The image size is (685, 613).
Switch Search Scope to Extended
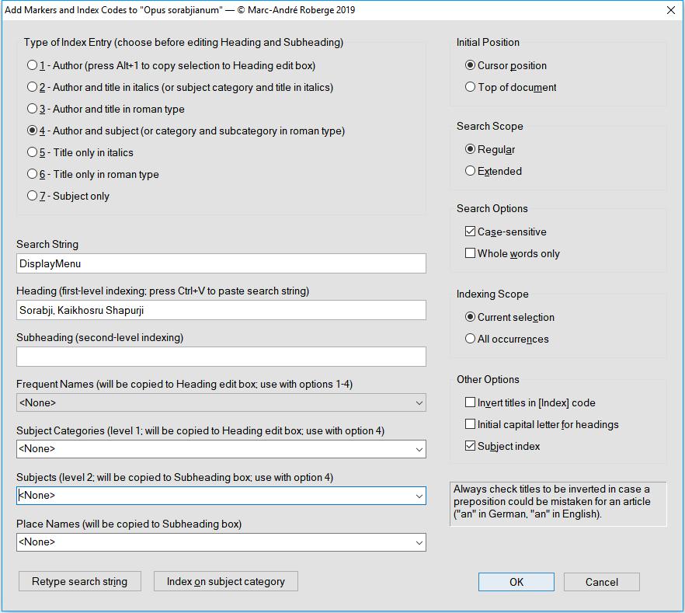point(471,172)
